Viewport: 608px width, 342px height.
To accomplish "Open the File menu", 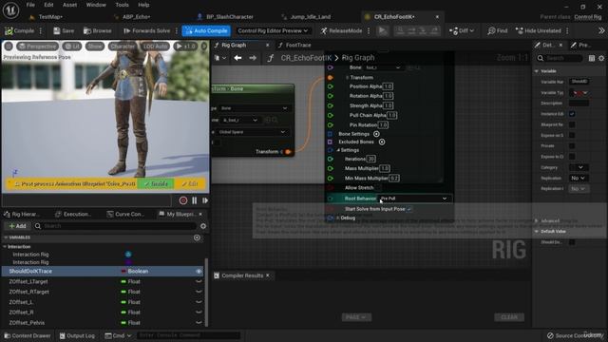I will click(x=30, y=5).
